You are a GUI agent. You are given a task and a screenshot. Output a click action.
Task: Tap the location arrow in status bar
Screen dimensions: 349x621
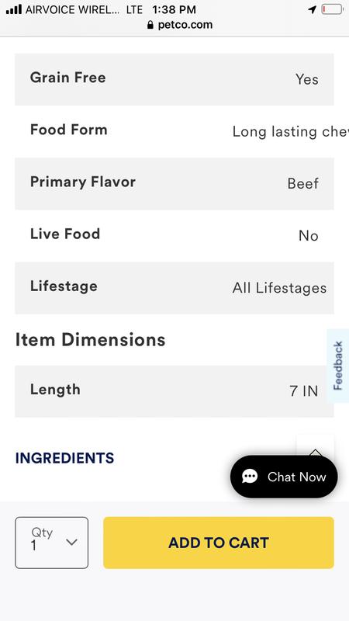(313, 9)
